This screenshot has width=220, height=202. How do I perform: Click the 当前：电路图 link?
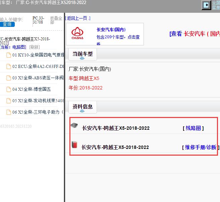pos(13,47)
